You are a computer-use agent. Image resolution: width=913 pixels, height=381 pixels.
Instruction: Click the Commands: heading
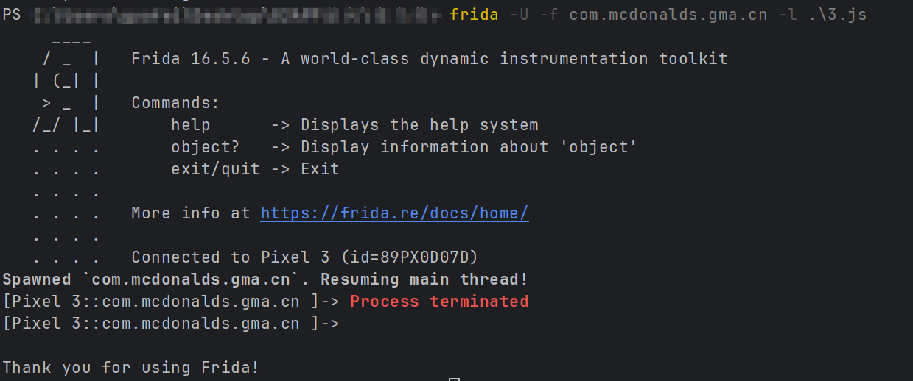pyautogui.click(x=175, y=103)
